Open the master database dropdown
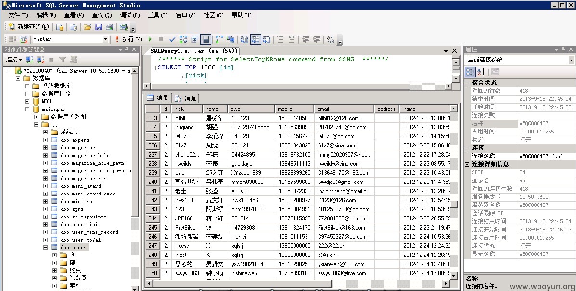Screen dimensions: 576x291 pyautogui.click(x=106, y=39)
